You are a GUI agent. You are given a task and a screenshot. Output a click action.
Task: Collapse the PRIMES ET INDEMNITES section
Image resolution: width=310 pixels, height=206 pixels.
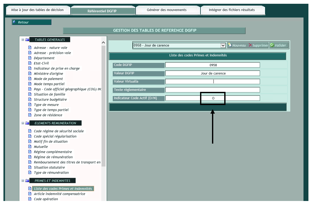pos(23,181)
